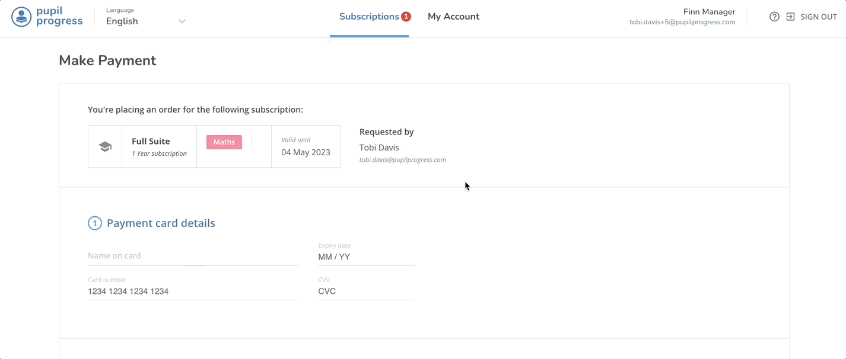
Task: Switch to the Subscriptions tab
Action: [368, 17]
